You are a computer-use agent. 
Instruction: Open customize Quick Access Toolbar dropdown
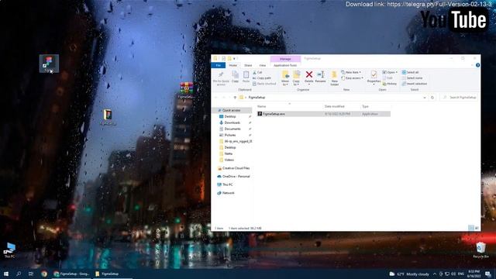tap(234, 59)
